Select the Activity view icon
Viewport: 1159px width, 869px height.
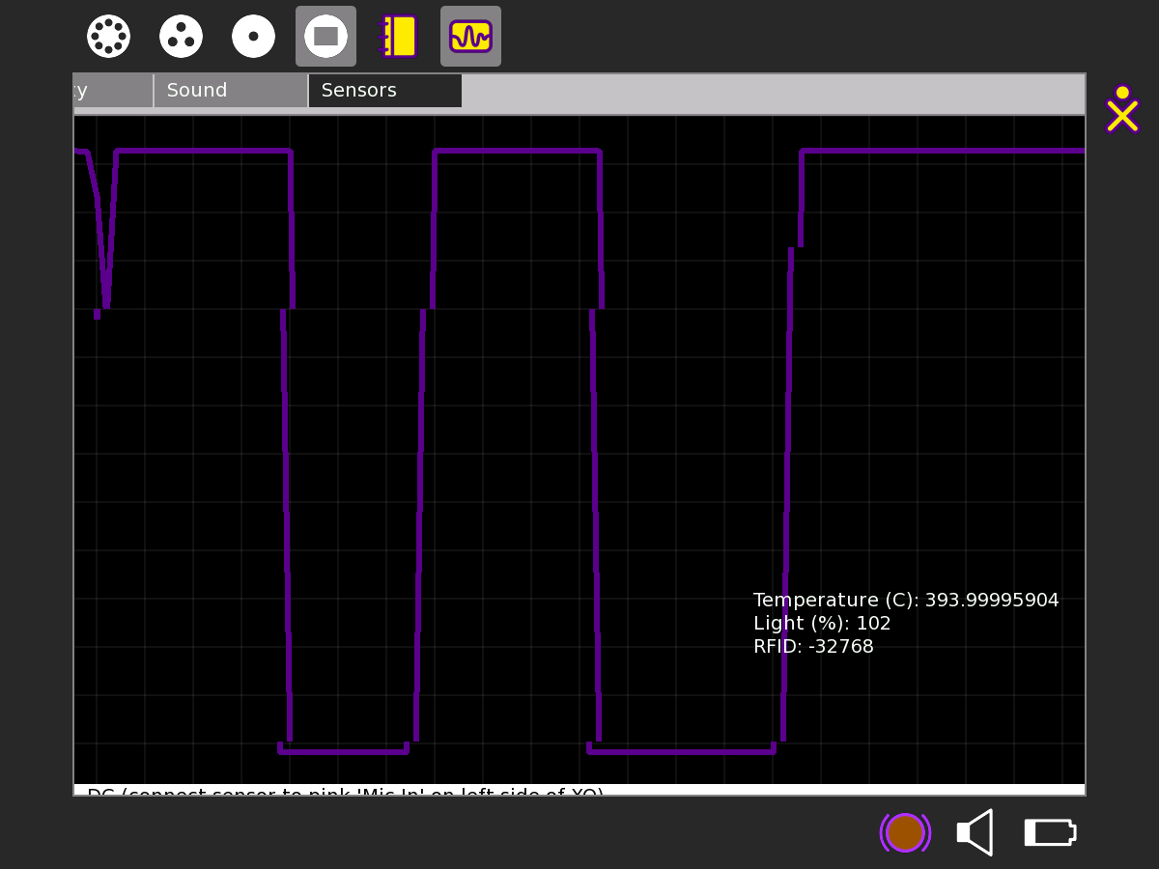click(325, 37)
